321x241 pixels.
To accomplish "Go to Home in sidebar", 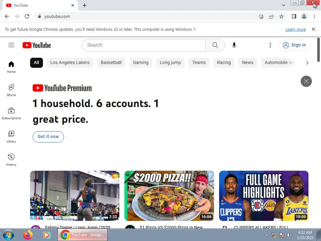I will pyautogui.click(x=11, y=67).
